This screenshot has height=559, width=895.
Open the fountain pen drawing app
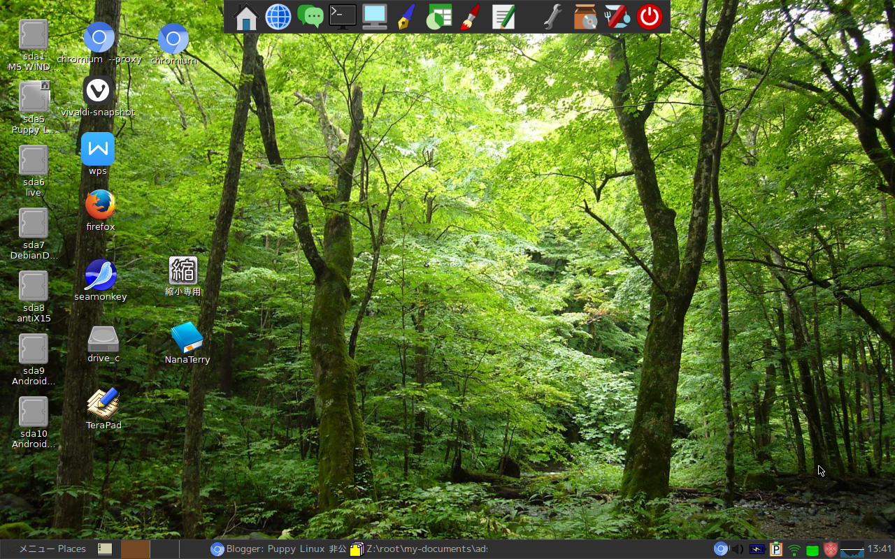[407, 17]
